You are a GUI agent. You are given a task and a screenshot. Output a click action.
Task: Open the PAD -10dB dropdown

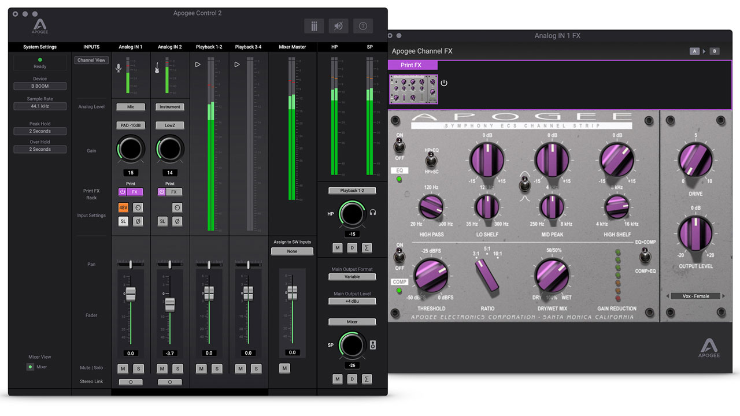(x=131, y=125)
